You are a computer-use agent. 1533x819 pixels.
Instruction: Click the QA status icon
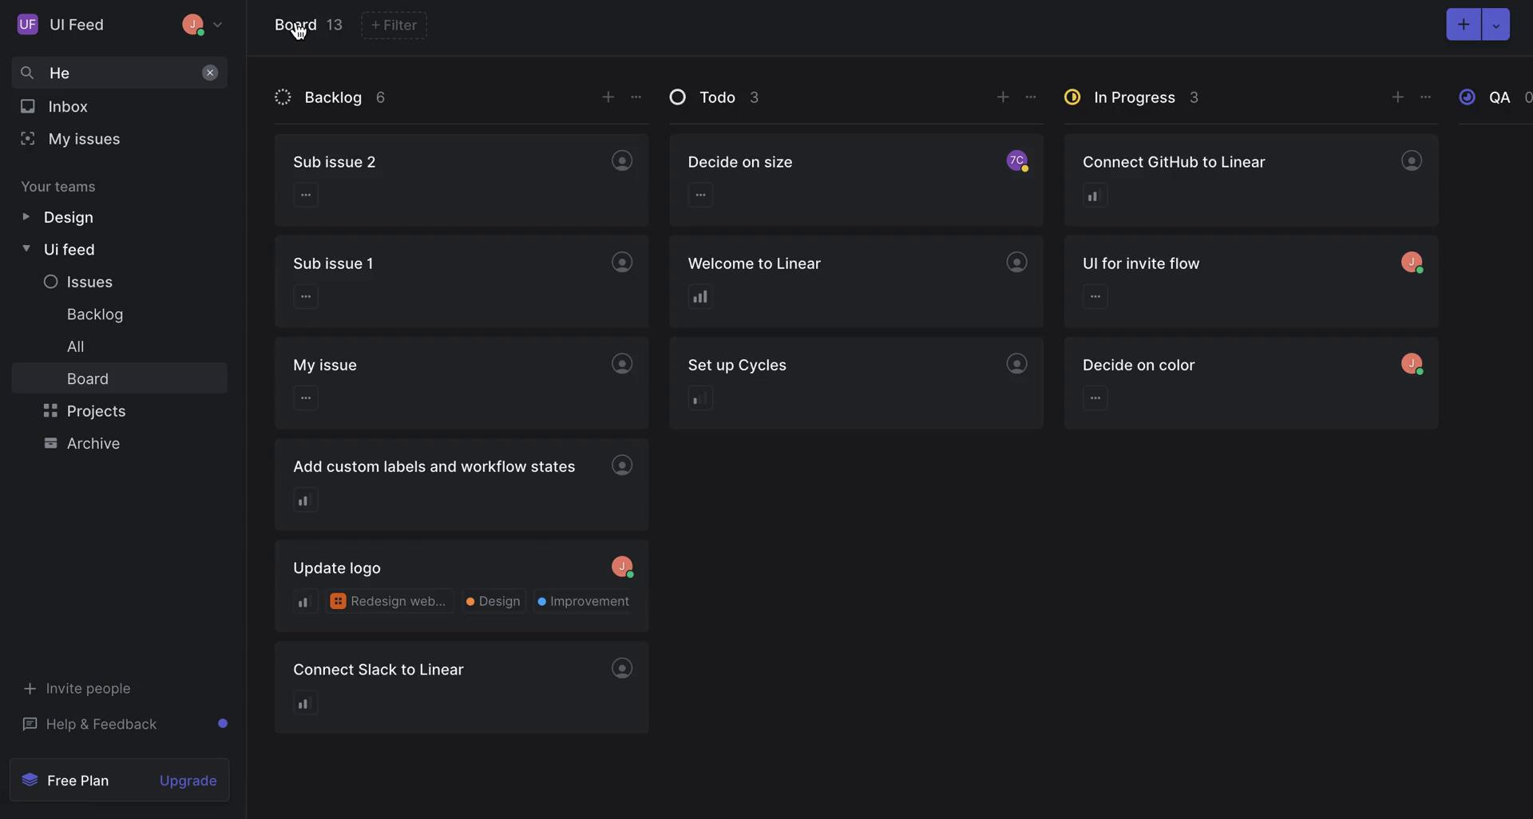1467,97
